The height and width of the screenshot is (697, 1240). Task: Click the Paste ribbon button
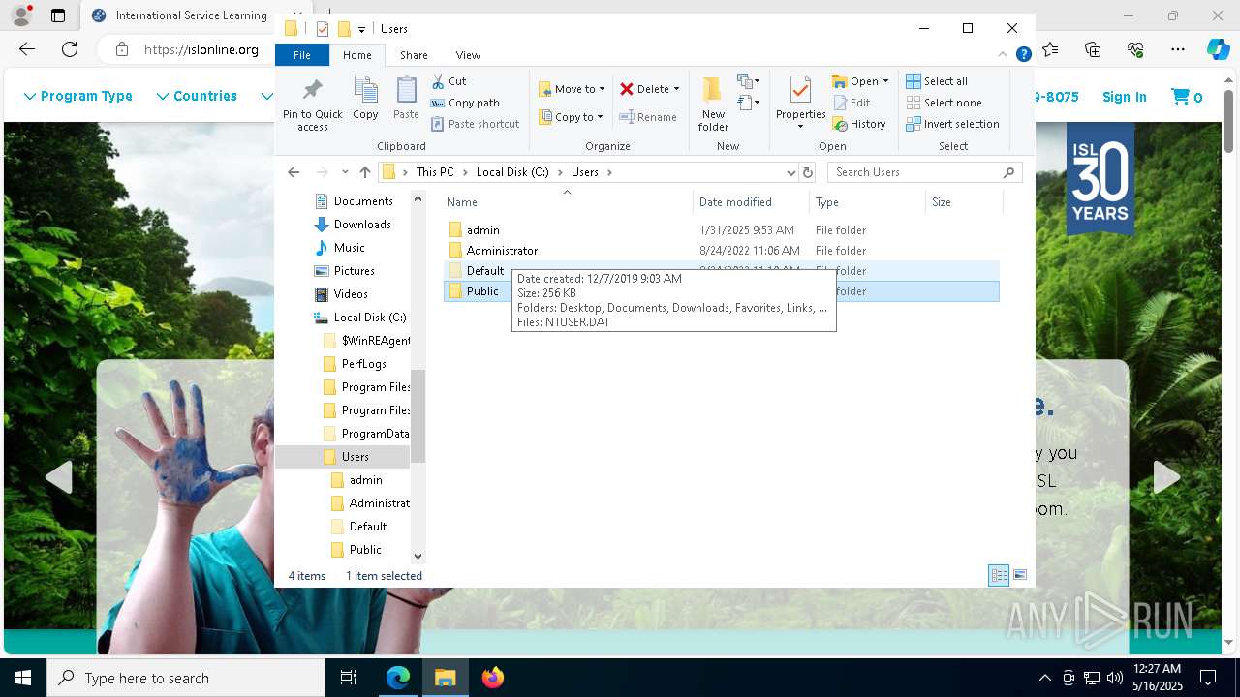tap(406, 99)
